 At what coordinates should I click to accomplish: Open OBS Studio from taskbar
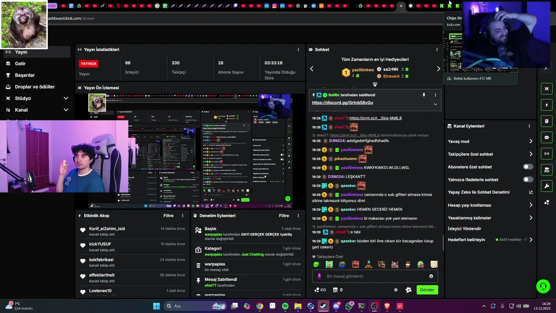pos(374,306)
